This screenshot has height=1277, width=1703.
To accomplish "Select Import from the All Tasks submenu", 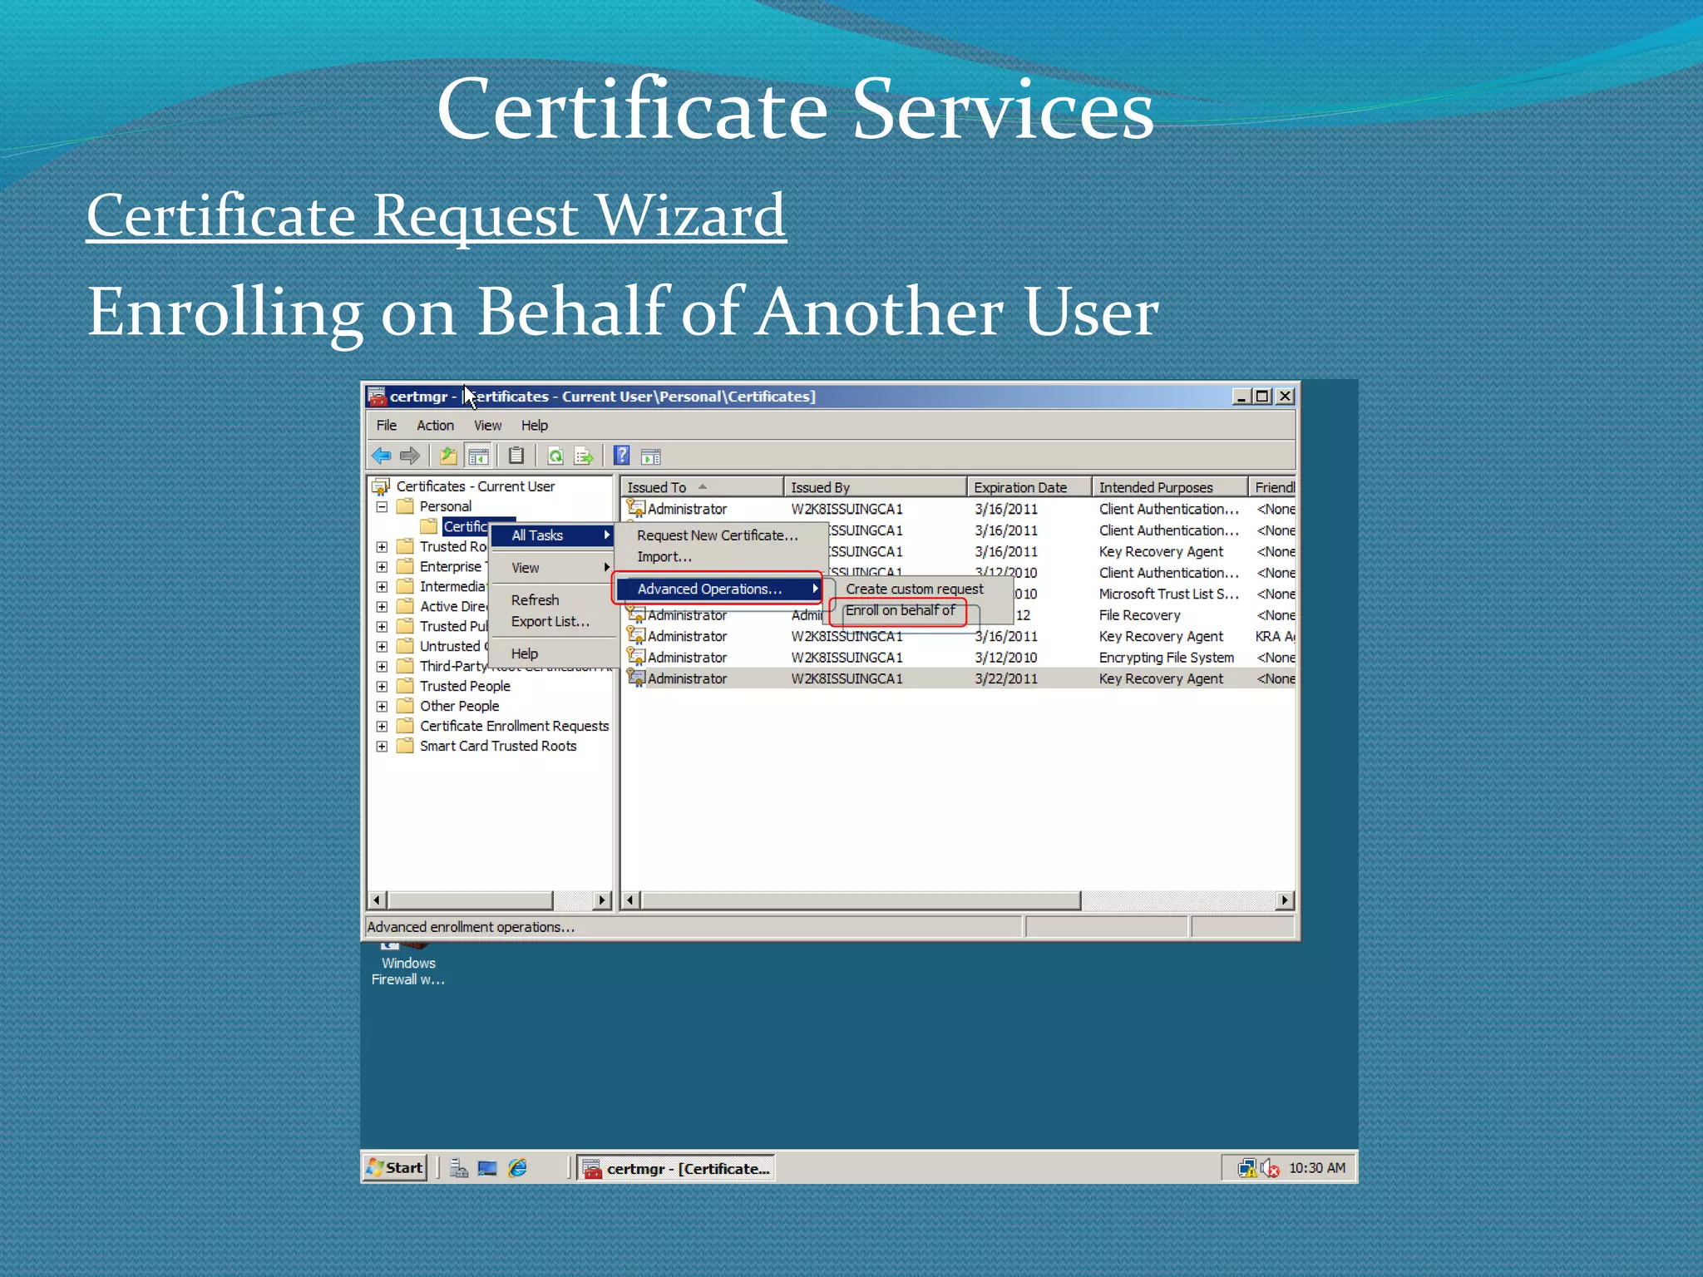I will (664, 557).
